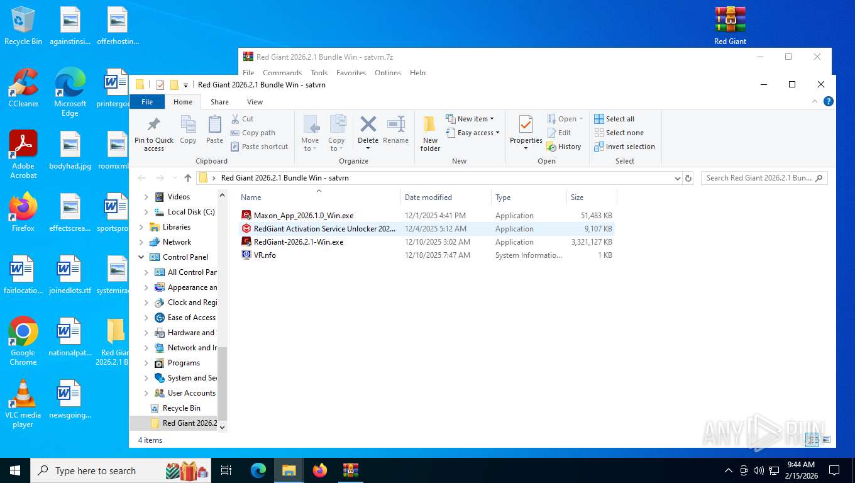Launch Google Chrome desktop shortcut
Viewport: 855px width, 483px height.
[x=23, y=341]
